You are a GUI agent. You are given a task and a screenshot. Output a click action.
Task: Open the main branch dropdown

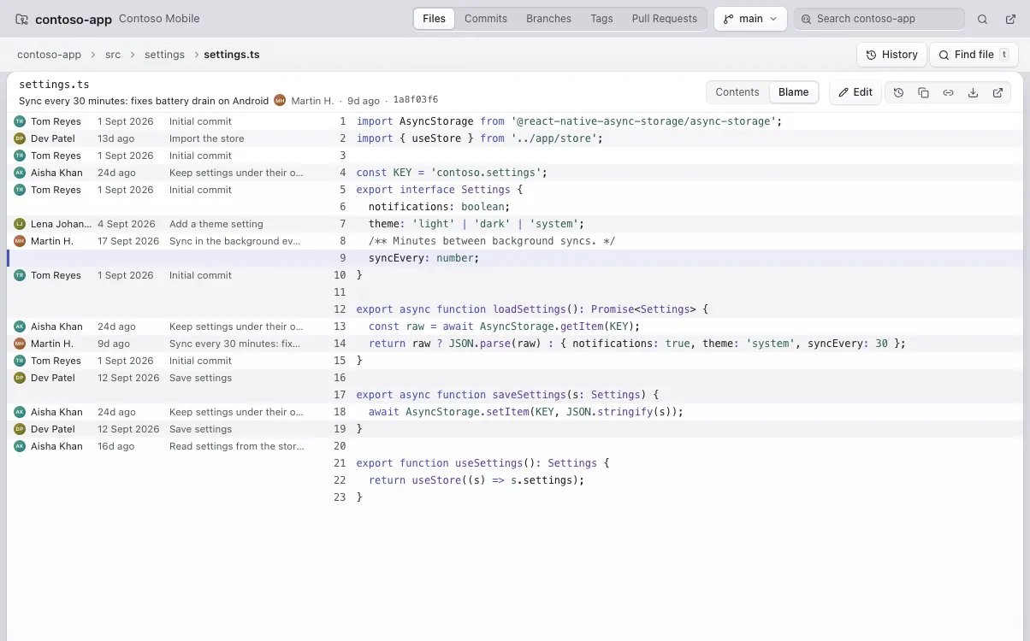coord(750,19)
